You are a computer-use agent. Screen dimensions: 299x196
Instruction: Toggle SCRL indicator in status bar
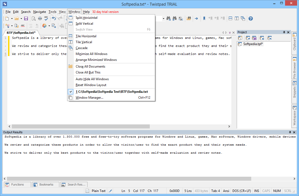coord(288,191)
